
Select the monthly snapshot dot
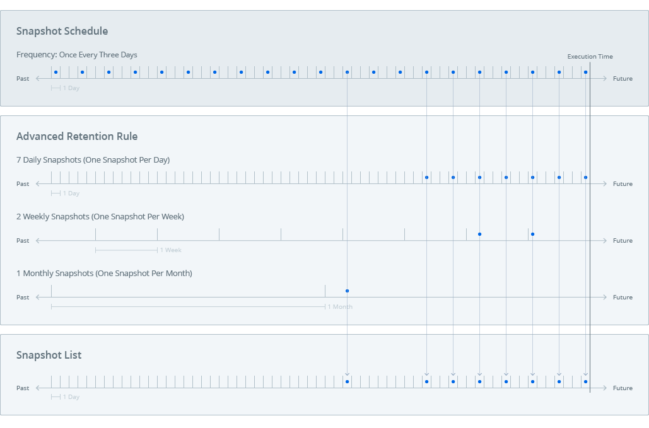click(347, 291)
